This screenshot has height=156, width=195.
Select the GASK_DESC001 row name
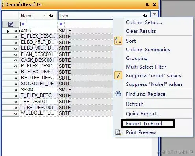pos(38,60)
